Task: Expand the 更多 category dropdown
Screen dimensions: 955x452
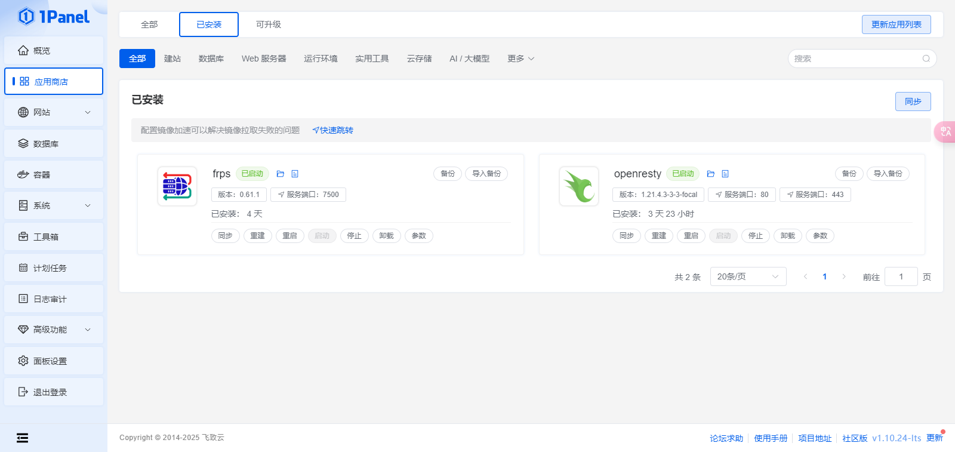Action: pos(520,59)
